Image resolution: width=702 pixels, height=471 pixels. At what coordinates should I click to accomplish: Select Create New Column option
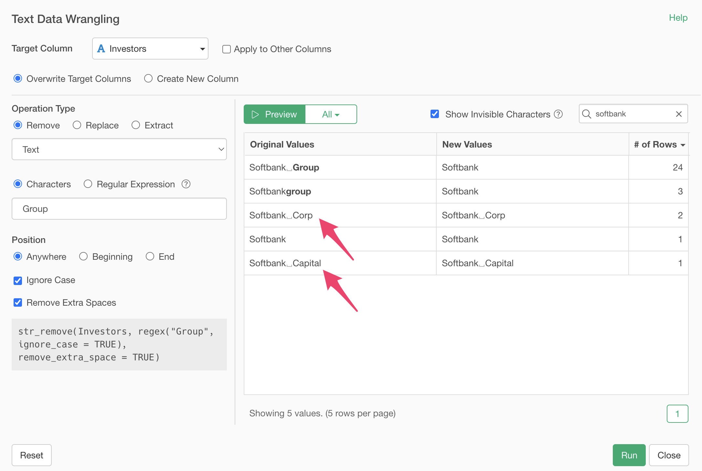click(x=148, y=79)
